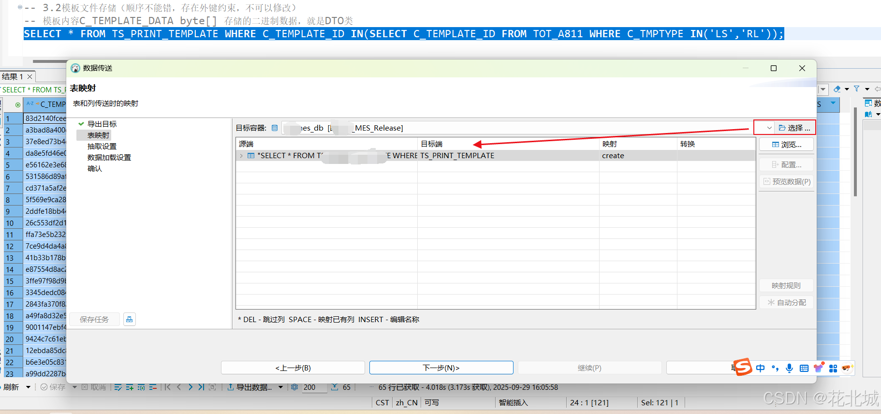881x414 pixels.
Task: Click the book icon in right panel
Action: [868, 114]
